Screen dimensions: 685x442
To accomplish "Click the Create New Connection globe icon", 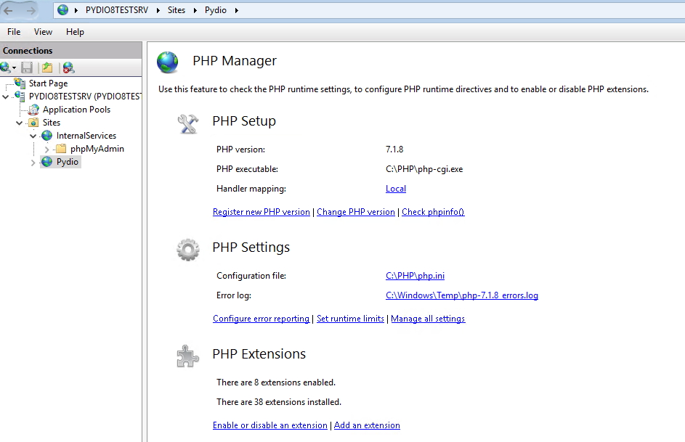I will coord(5,67).
